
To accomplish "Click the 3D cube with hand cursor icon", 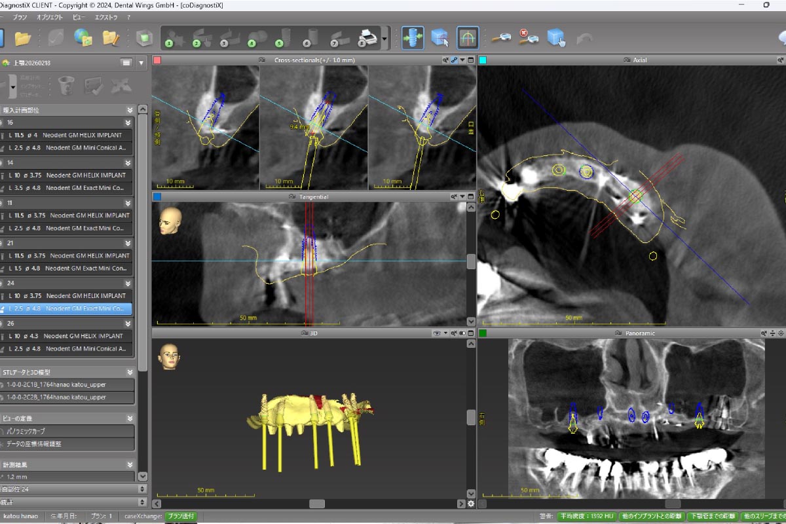I will [x=556, y=39].
